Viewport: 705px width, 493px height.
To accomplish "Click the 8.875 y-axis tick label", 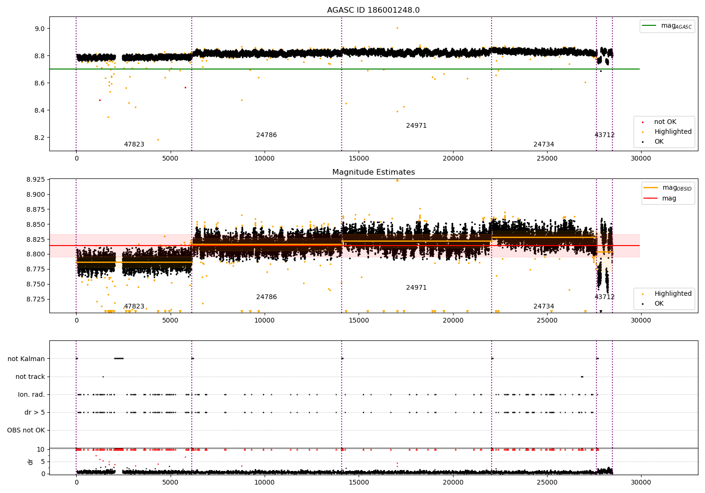I will 36,209.
